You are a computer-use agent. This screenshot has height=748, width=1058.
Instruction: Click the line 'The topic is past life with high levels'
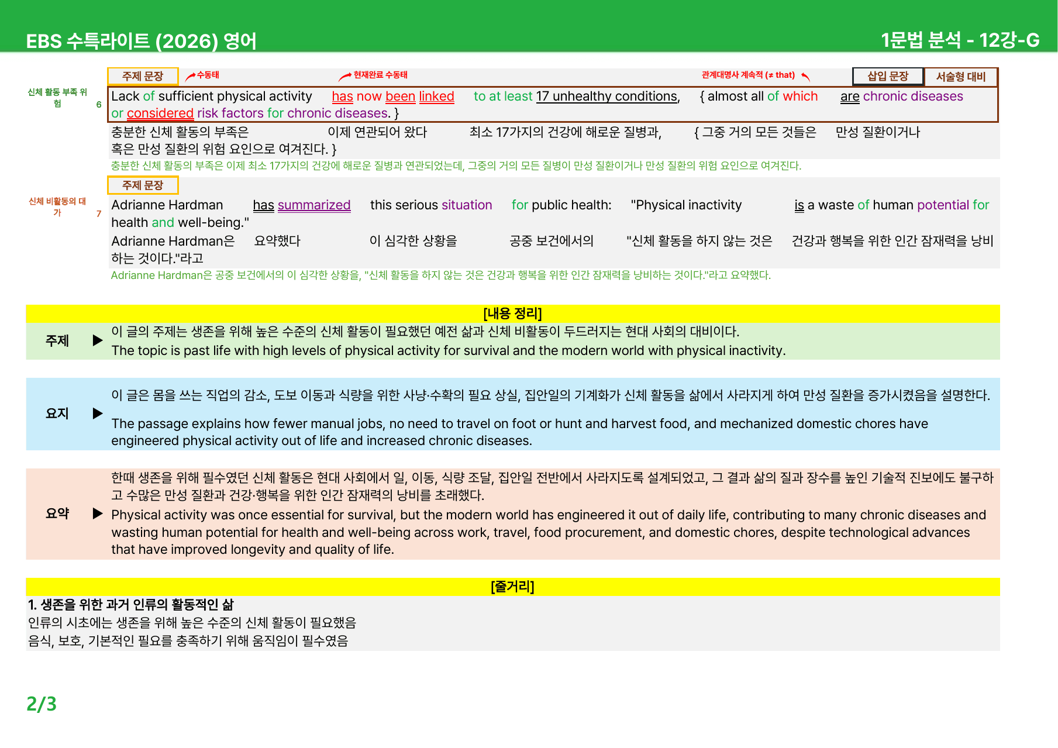pos(449,350)
